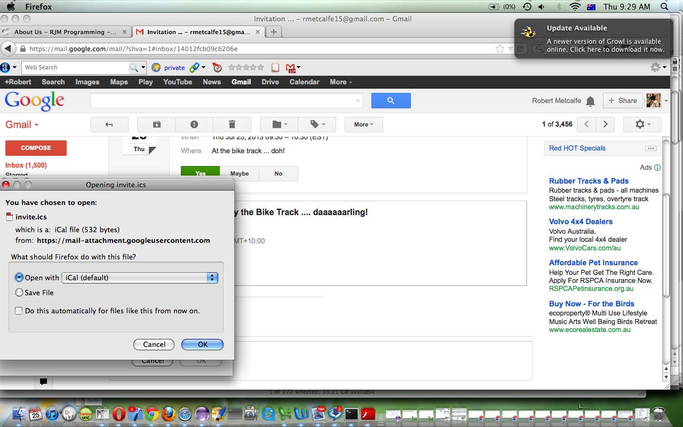Viewport: 683px width, 427px height.
Task: Click the back to inbox arrow
Action: pos(109,124)
